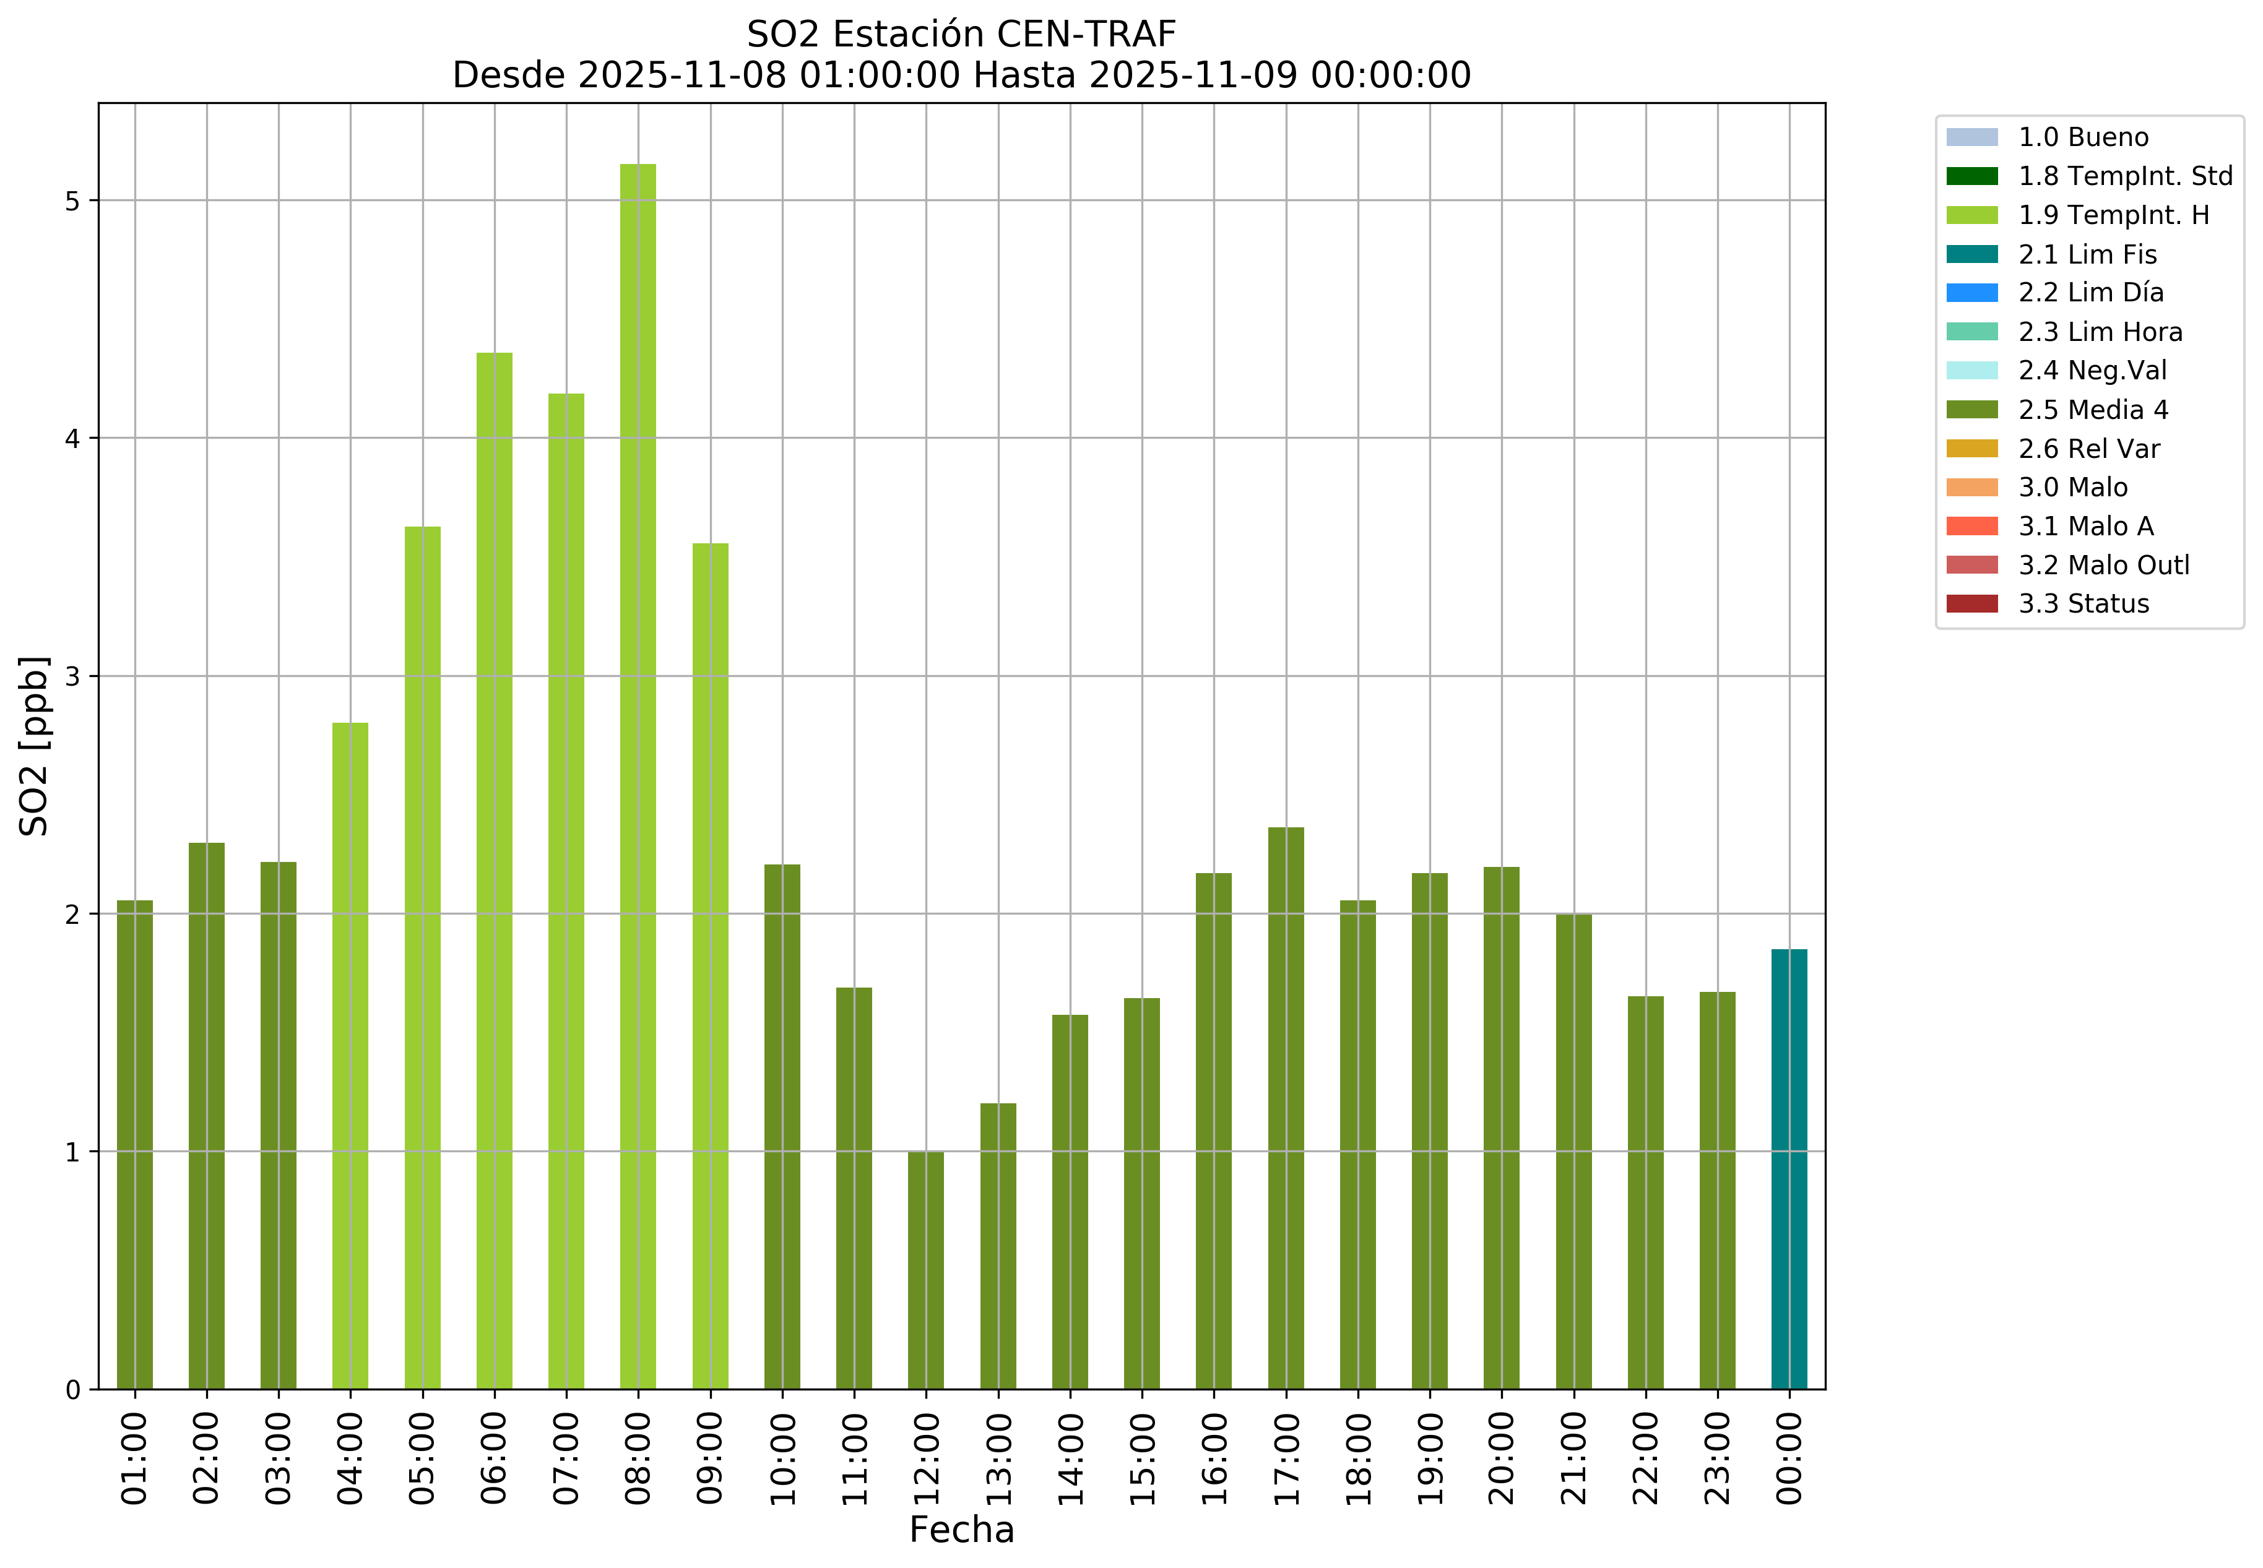The height and width of the screenshot is (1568, 2263).
Task: Click the 2.3 Lim Hora legend swatch
Action: pyautogui.click(x=1971, y=332)
